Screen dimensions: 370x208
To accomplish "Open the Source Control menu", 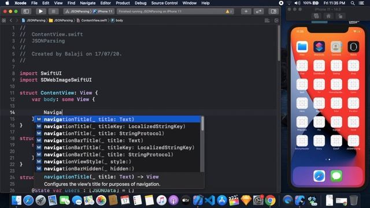I will pyautogui.click(x=164, y=3).
